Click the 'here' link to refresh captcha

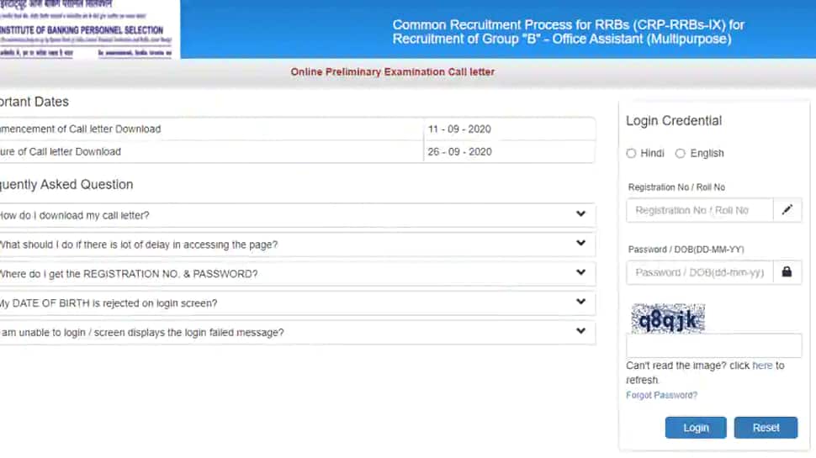762,366
